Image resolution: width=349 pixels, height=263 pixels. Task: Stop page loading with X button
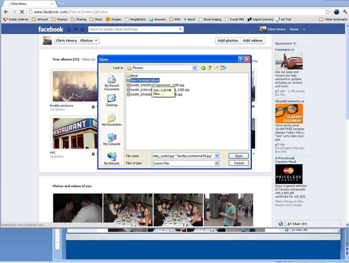pyautogui.click(x=22, y=12)
